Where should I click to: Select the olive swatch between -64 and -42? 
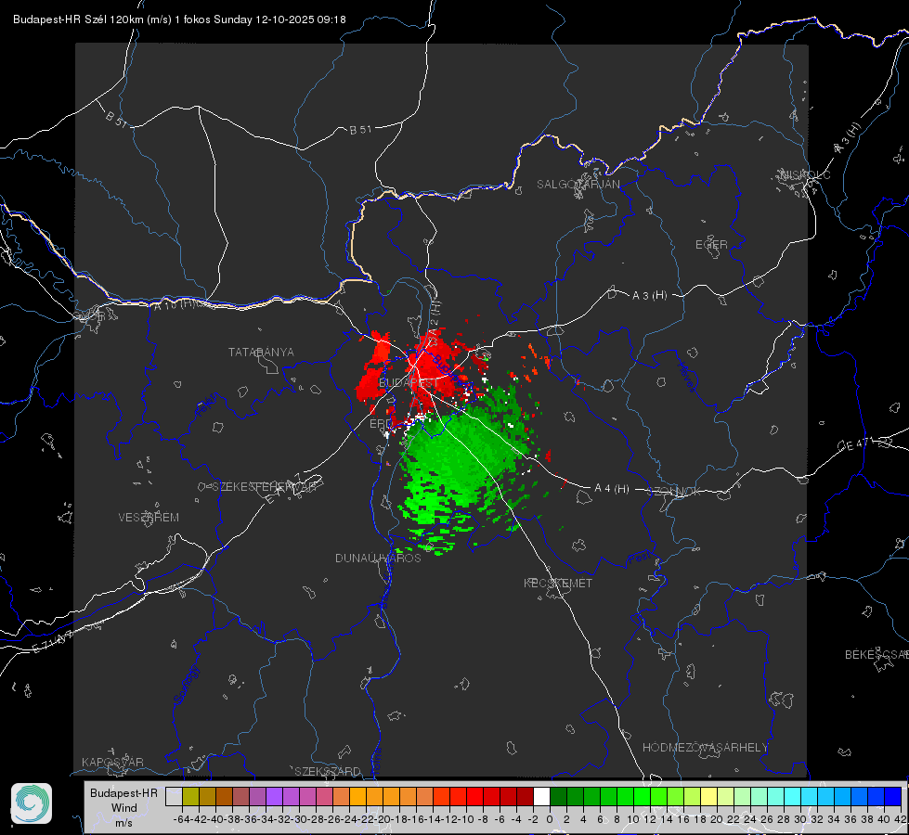tap(190, 797)
